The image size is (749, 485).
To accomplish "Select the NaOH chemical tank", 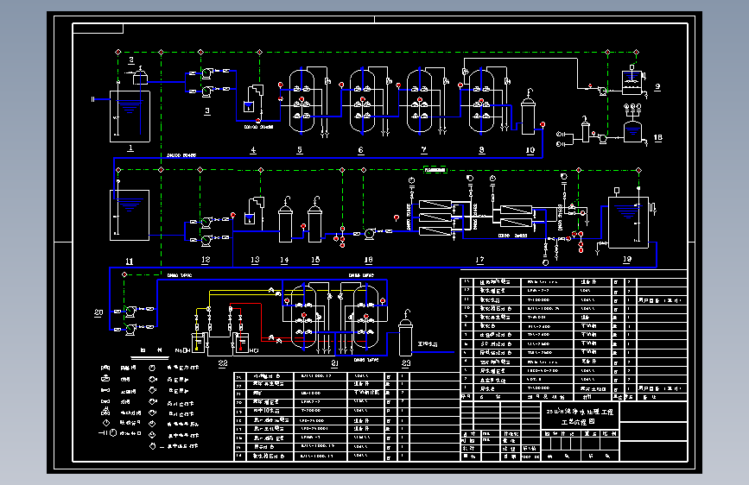I will pos(198,343).
